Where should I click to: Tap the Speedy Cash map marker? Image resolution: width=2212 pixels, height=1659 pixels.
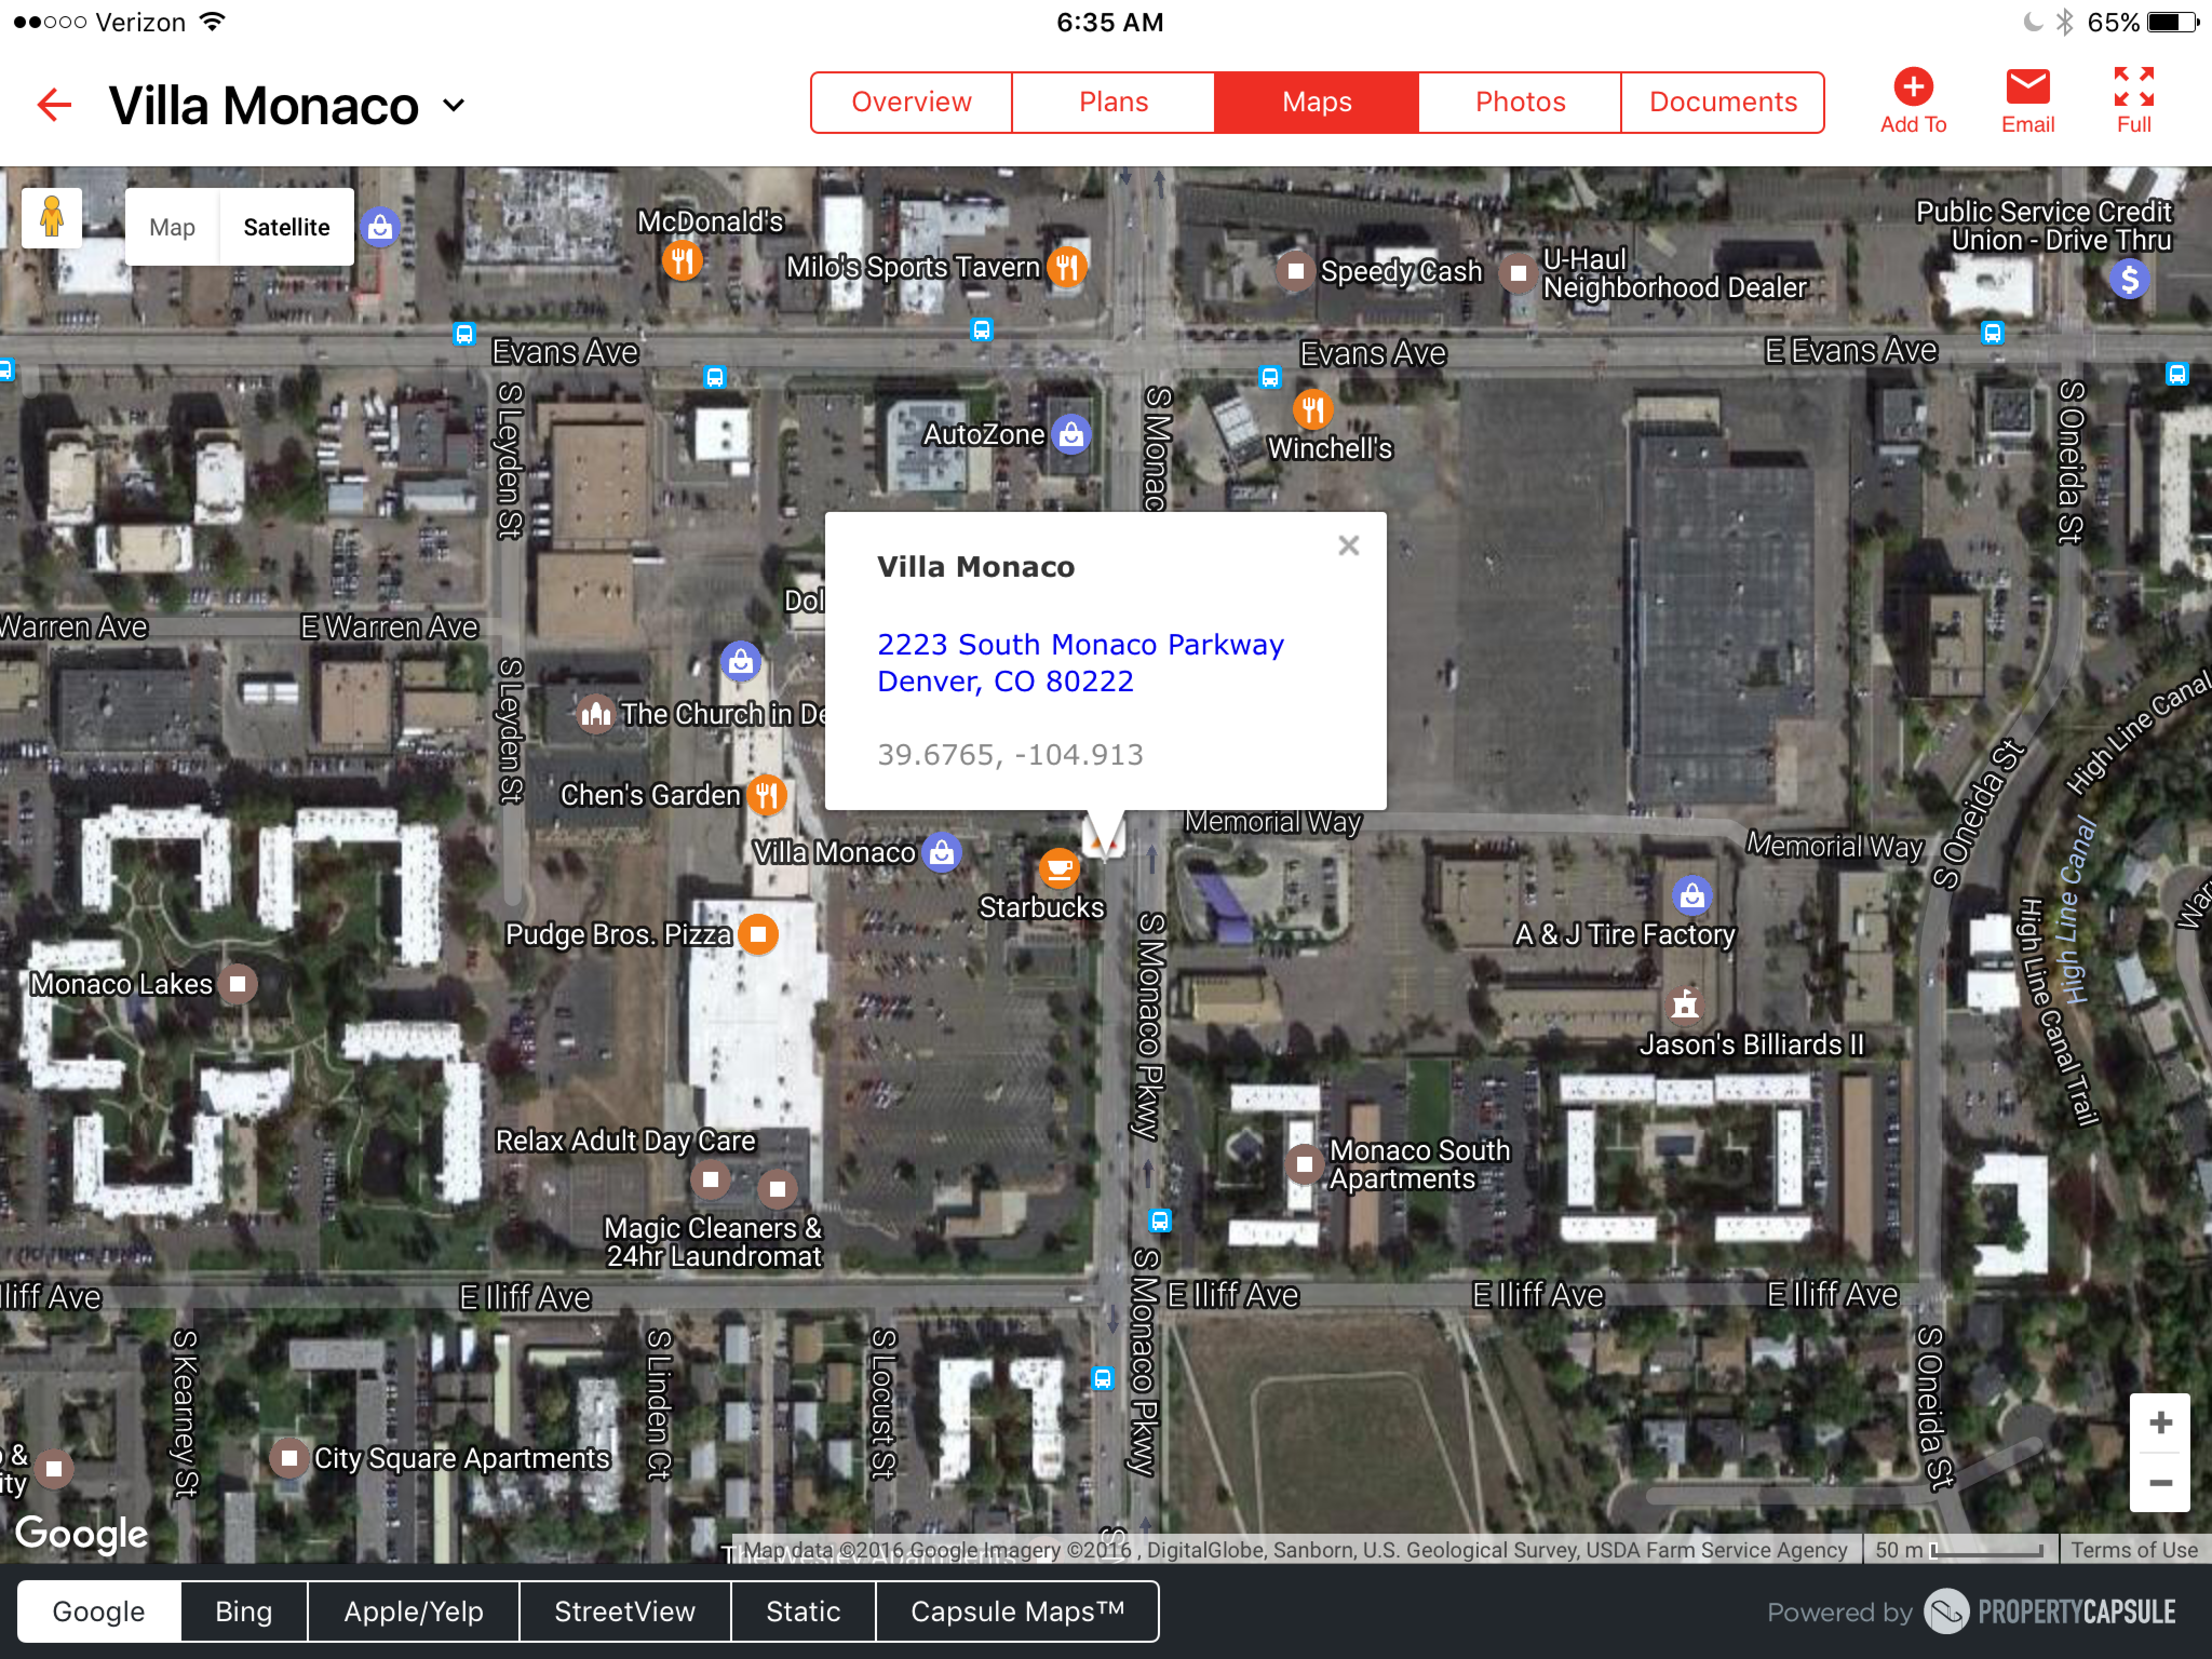(x=1295, y=271)
